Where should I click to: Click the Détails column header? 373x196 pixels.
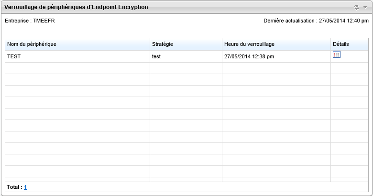coord(340,44)
